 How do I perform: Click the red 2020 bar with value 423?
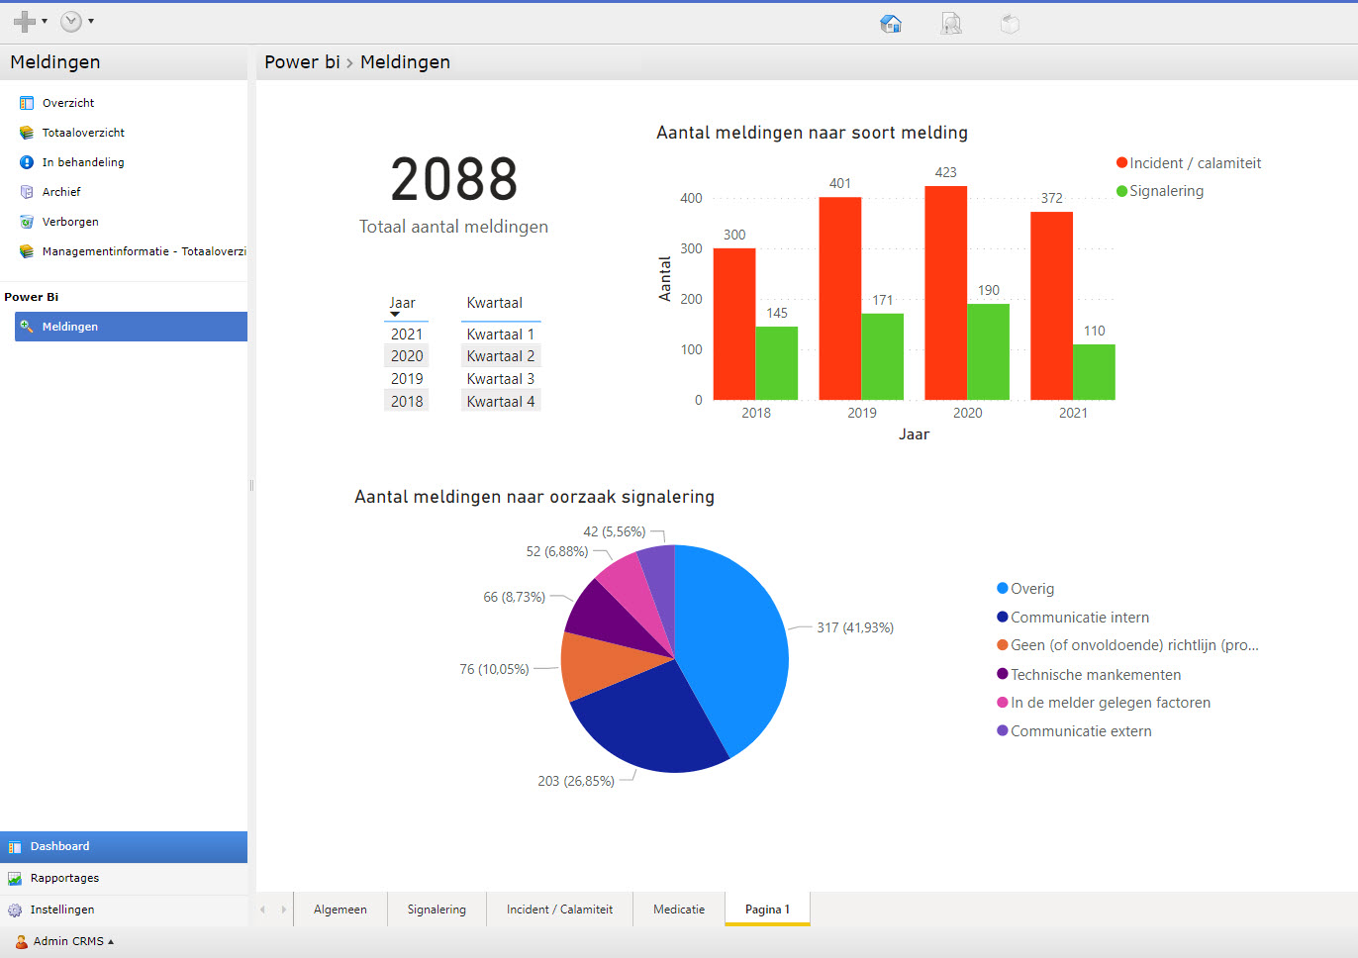946,293
